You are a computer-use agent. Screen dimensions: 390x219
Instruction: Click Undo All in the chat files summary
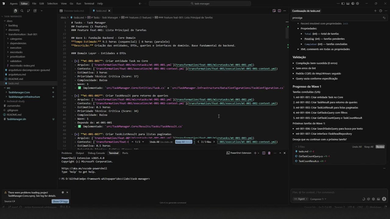(x=357, y=147)
